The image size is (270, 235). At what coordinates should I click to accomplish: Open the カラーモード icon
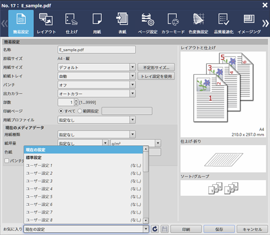tap(173, 23)
